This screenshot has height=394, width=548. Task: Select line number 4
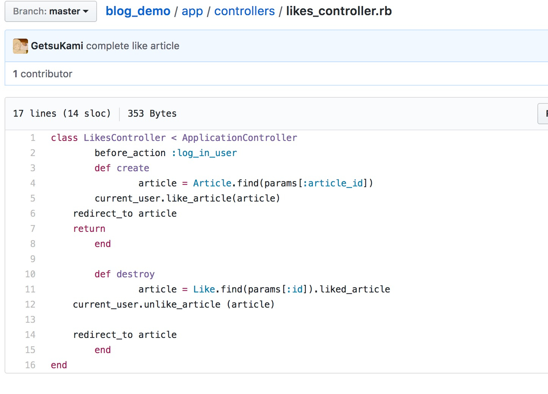[x=33, y=183]
